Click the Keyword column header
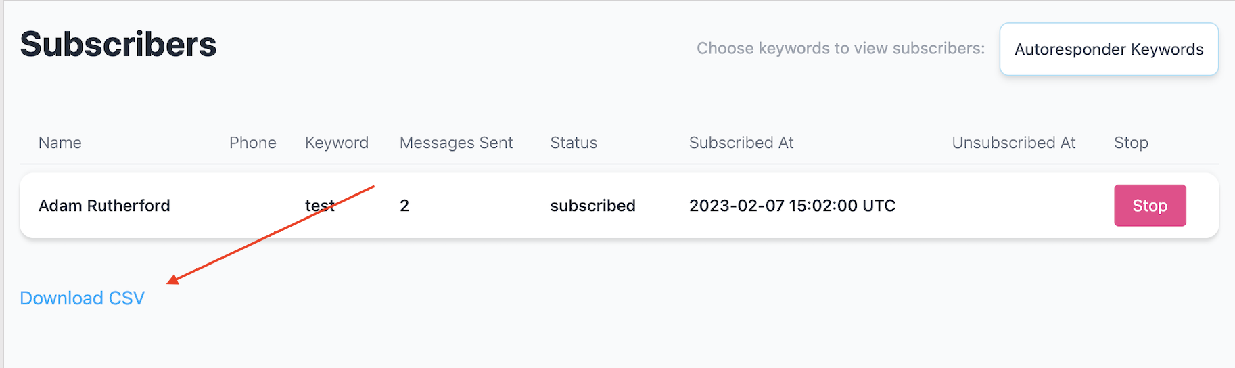Screen dimensions: 1235x368 tap(336, 143)
